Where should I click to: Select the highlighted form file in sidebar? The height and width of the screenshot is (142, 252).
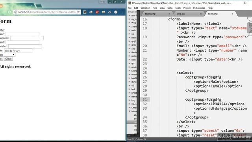[132, 122]
